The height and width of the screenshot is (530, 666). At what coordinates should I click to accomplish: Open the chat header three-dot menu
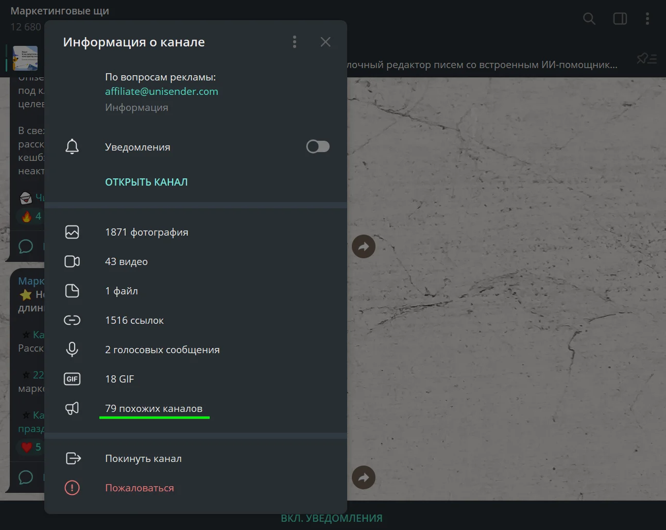click(647, 19)
